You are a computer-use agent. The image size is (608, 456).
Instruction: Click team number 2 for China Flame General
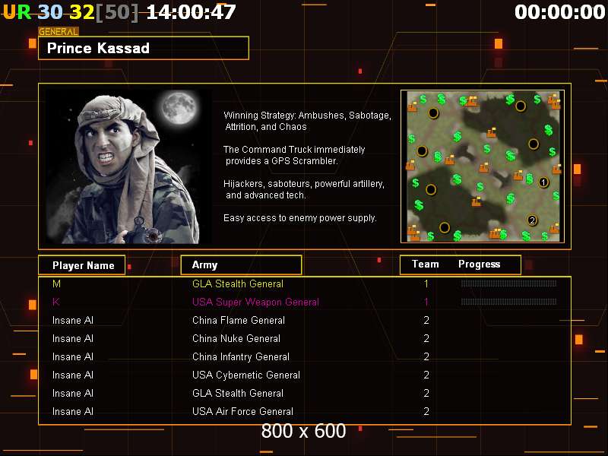[x=426, y=320]
